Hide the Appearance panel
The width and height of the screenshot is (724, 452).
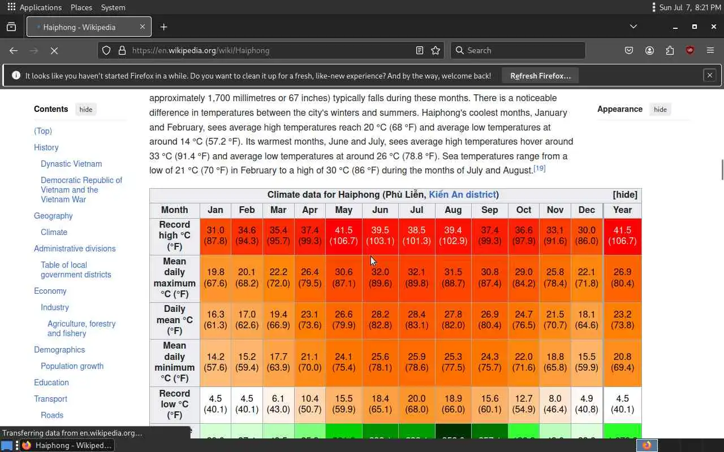click(x=660, y=110)
